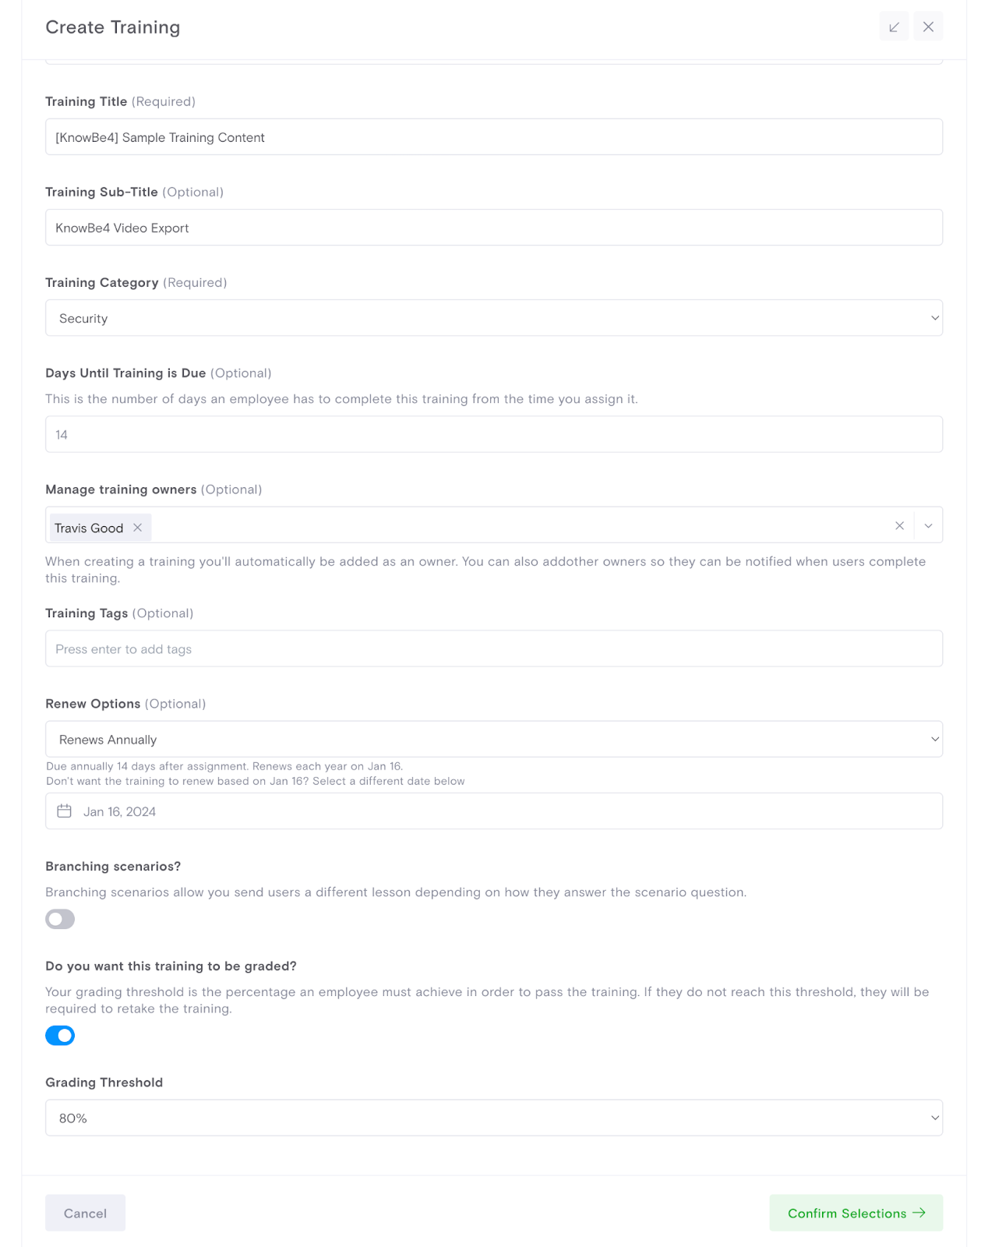The image size is (981, 1247).
Task: Click the collapse-to-corner arrow icon
Action: point(893,26)
